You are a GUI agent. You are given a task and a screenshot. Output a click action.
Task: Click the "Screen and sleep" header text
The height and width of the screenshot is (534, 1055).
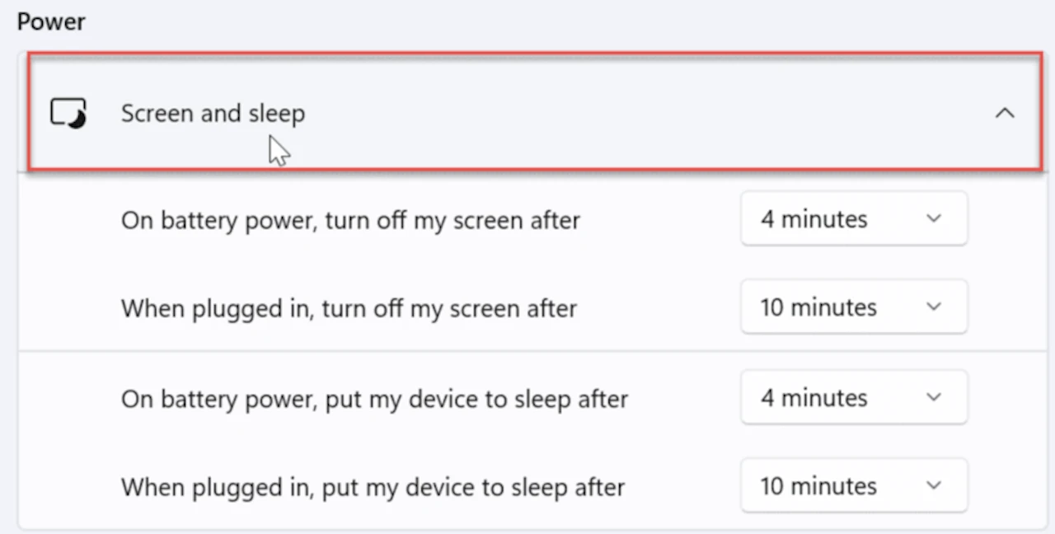tap(213, 113)
